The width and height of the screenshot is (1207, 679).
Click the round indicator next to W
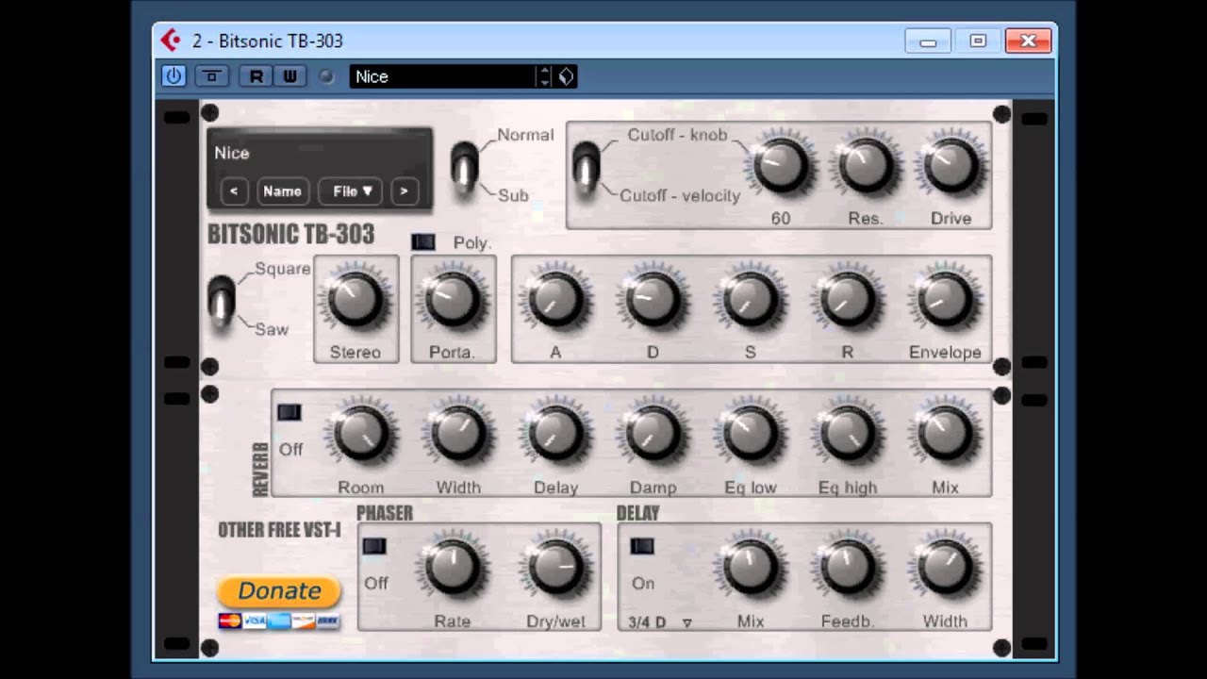(326, 76)
